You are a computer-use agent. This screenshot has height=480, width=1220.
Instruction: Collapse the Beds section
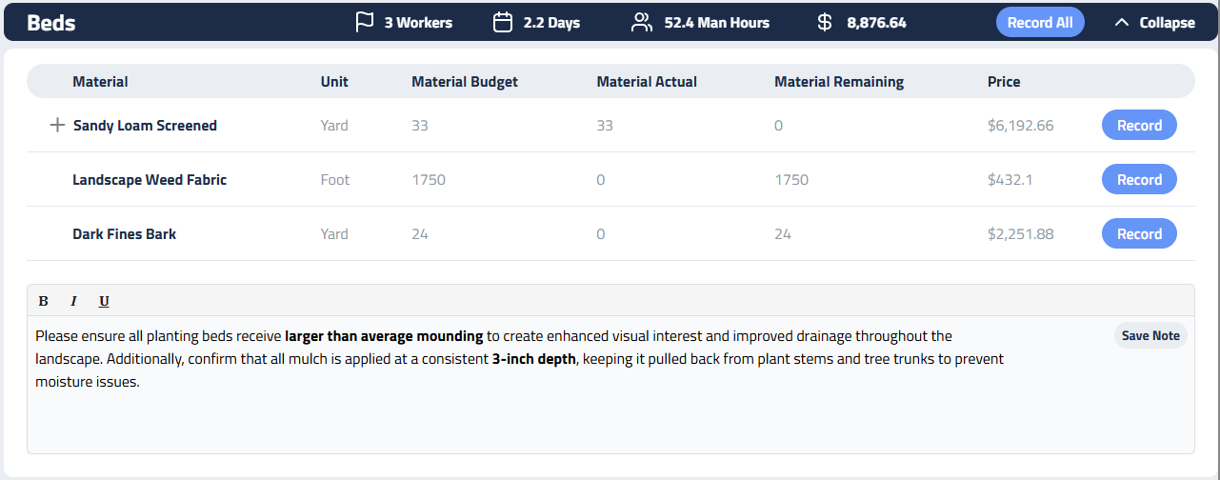point(1154,22)
